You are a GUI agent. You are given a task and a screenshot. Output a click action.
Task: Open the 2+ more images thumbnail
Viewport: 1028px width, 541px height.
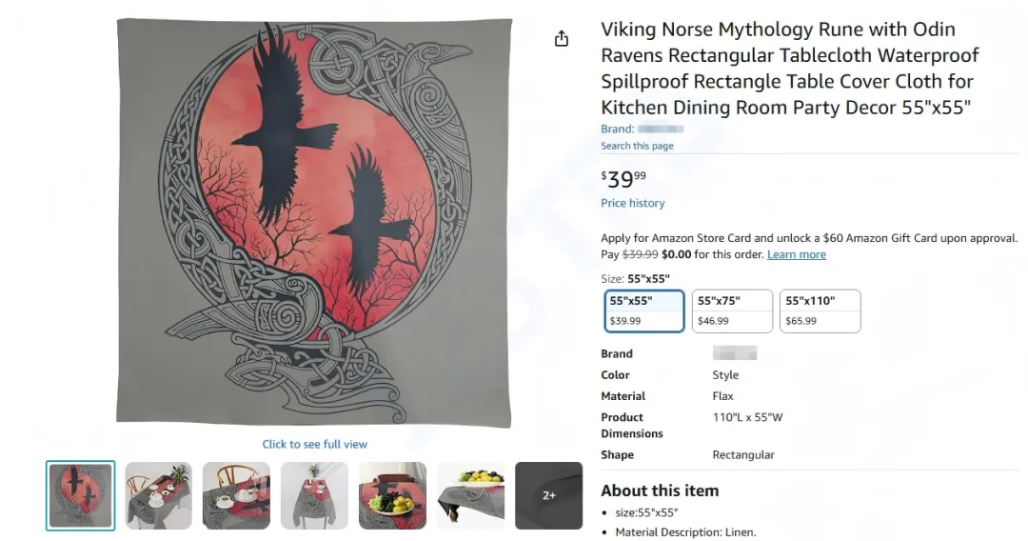coord(548,495)
